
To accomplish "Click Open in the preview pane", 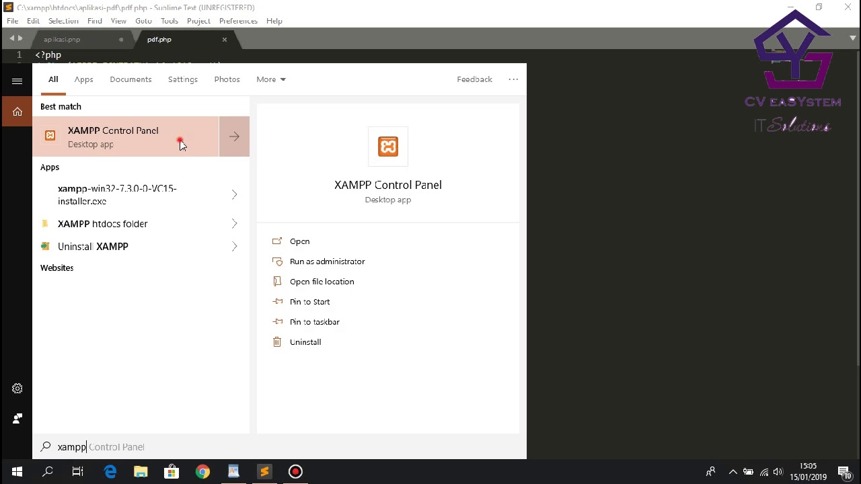I will point(299,241).
